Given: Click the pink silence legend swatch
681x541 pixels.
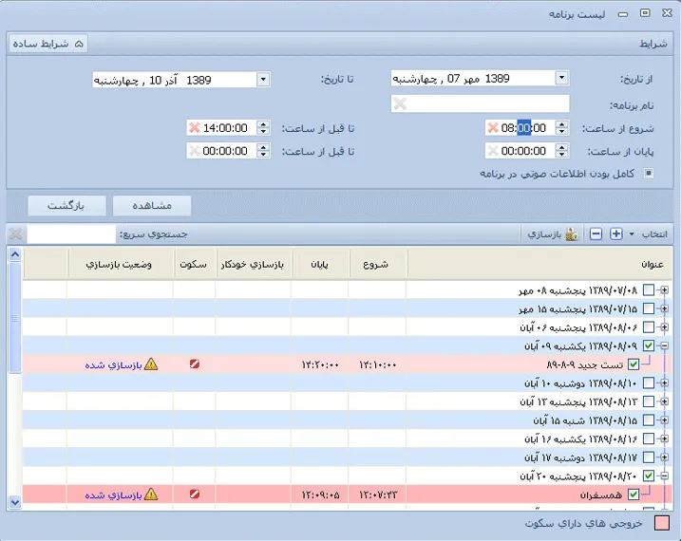Looking at the screenshot, I should tap(662, 523).
